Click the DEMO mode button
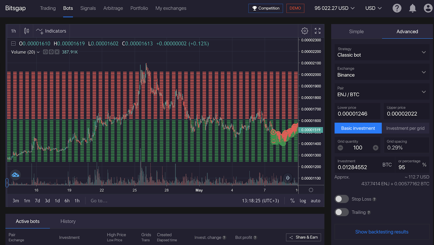 click(x=295, y=8)
